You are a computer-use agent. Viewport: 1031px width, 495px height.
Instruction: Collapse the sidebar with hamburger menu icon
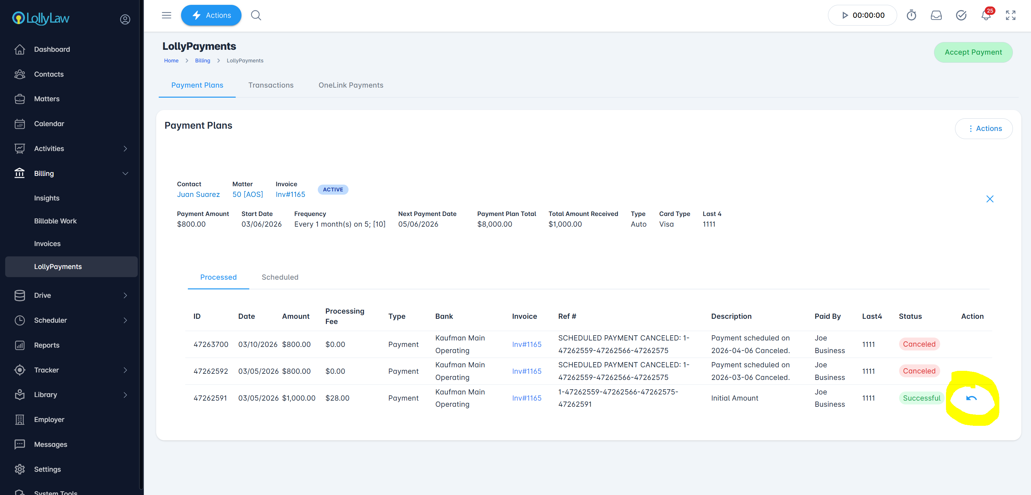coord(166,16)
